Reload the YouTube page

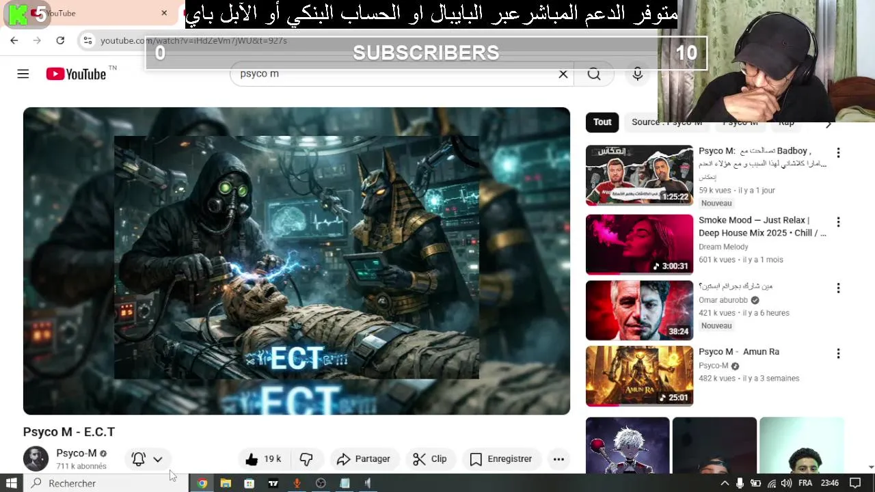click(60, 40)
